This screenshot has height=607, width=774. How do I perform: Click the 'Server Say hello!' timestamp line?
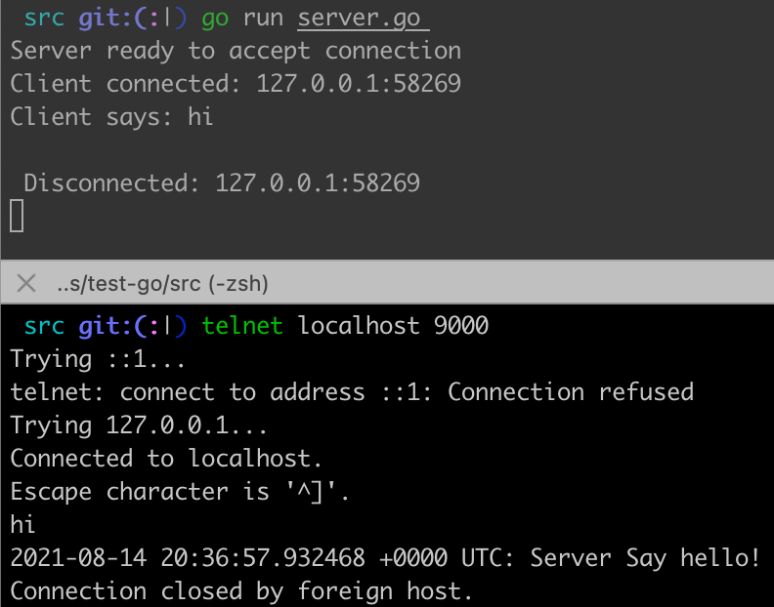385,558
